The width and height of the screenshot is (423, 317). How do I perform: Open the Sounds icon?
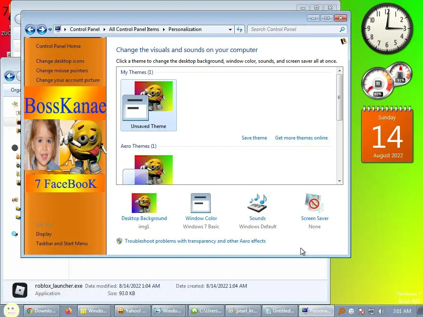click(257, 203)
